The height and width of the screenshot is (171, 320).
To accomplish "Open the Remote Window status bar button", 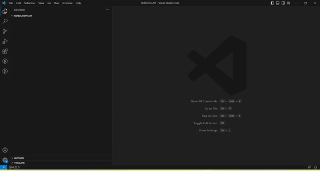I will (x=3, y=167).
